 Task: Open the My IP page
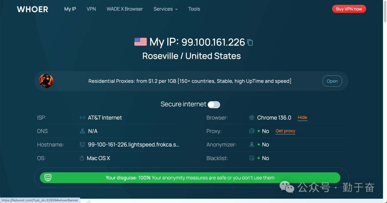click(x=70, y=9)
